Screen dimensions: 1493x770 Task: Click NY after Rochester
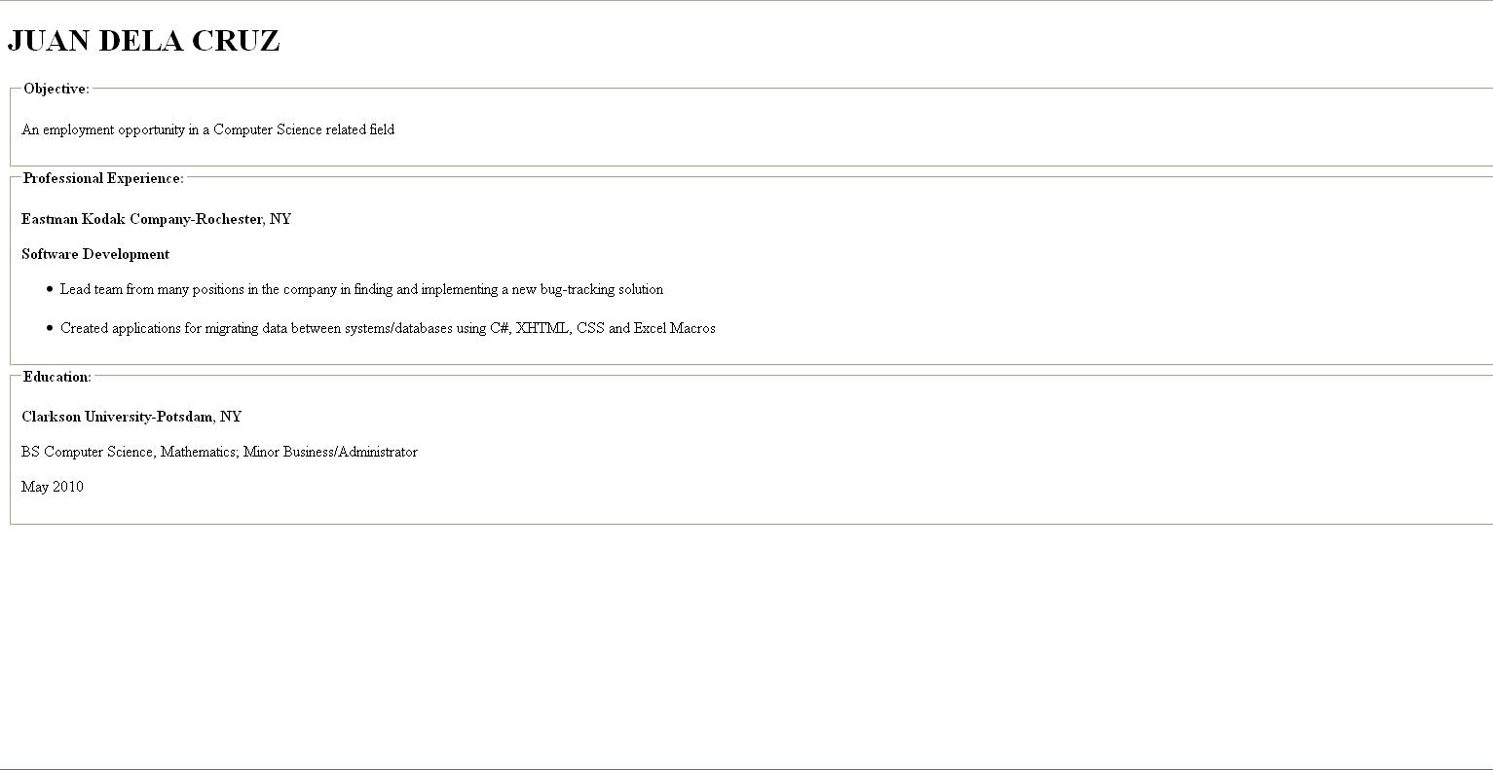[x=280, y=219]
